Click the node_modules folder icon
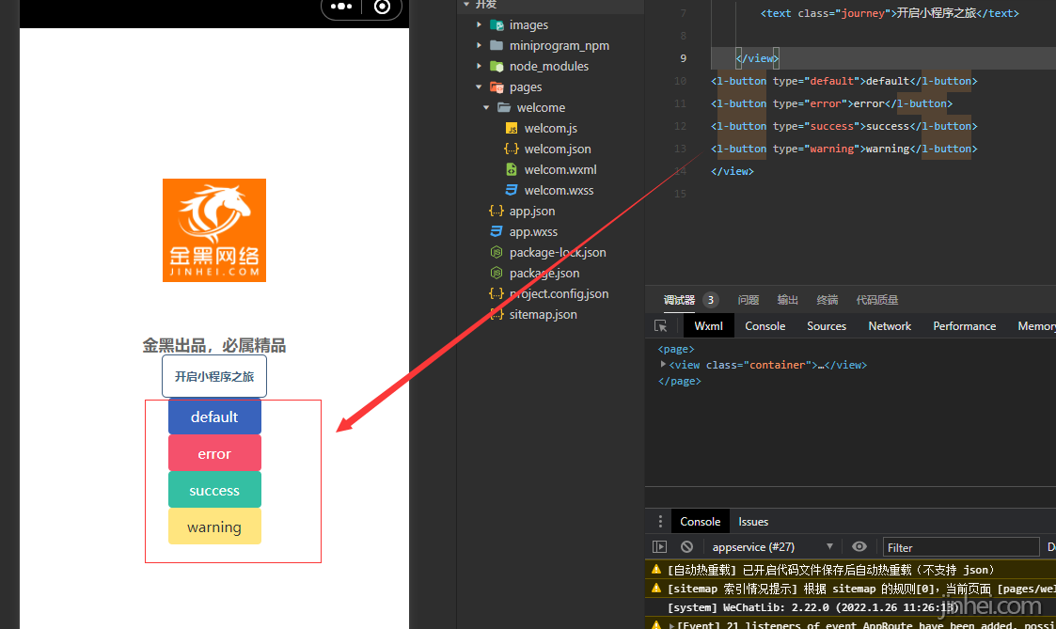The image size is (1056, 629). click(x=496, y=67)
